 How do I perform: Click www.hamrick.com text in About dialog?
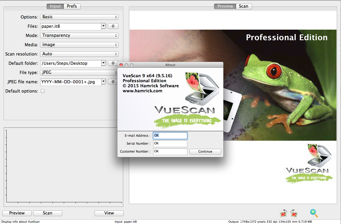coord(143,91)
